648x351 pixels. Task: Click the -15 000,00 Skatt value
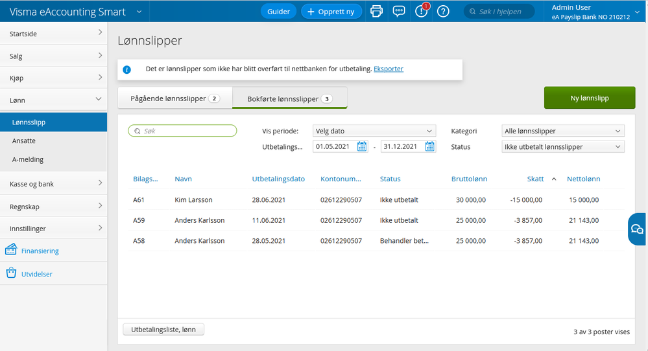526,199
